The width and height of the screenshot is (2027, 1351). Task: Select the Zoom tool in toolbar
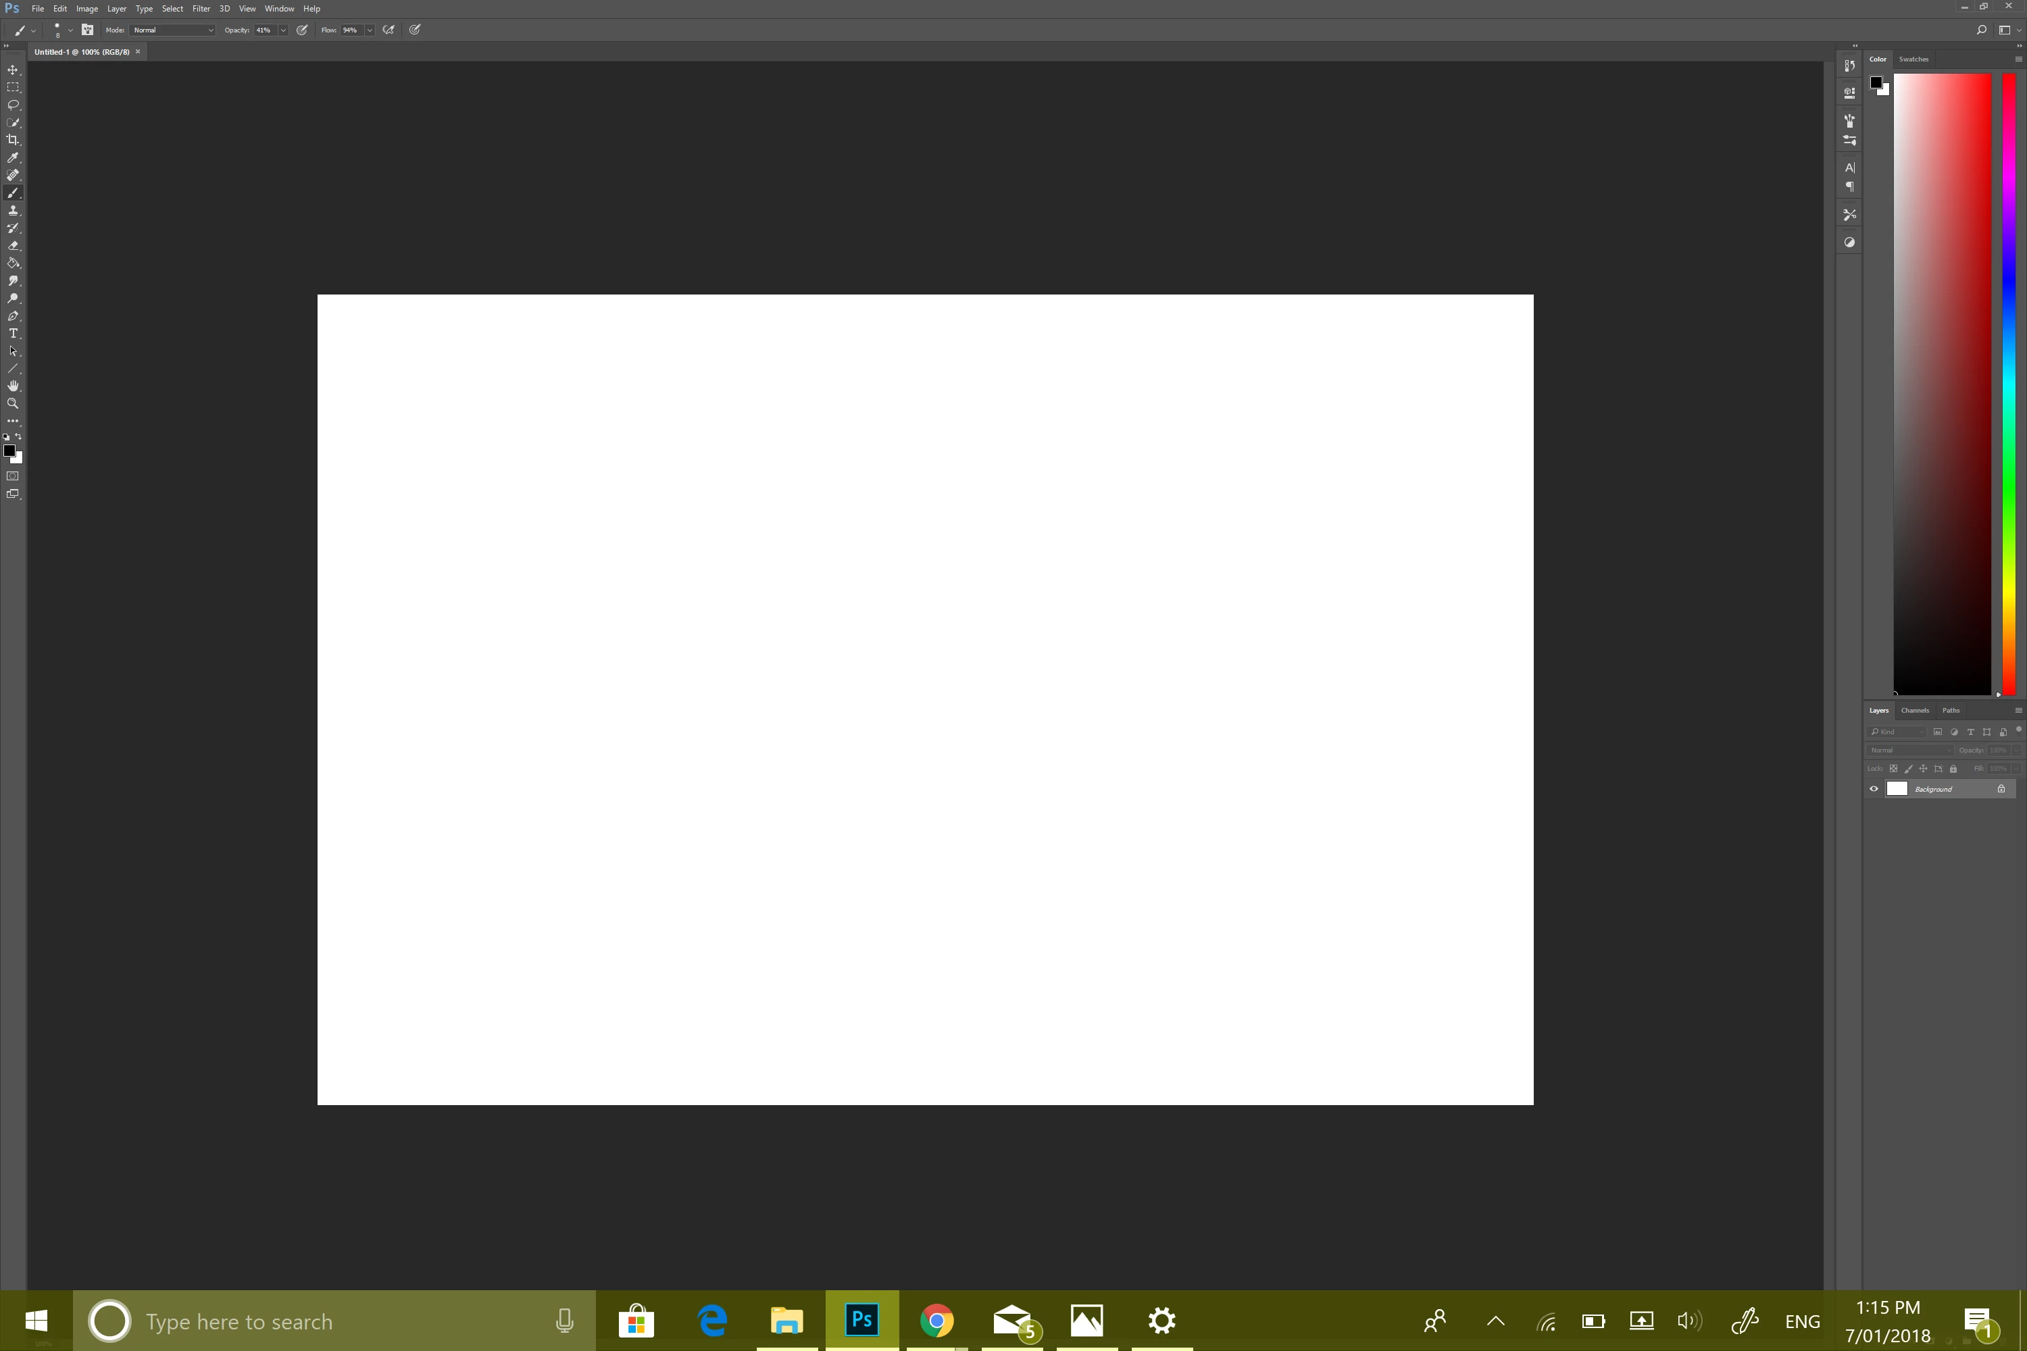(x=13, y=403)
